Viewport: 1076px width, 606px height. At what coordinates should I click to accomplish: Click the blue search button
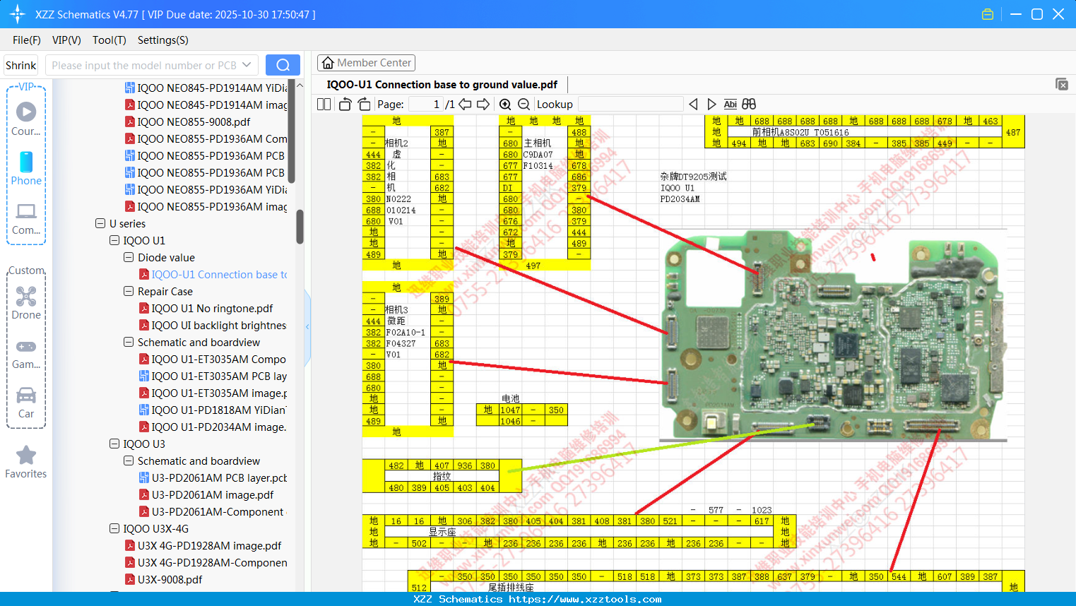(x=283, y=65)
